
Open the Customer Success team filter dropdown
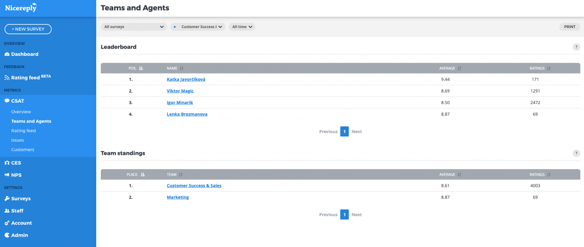click(198, 27)
